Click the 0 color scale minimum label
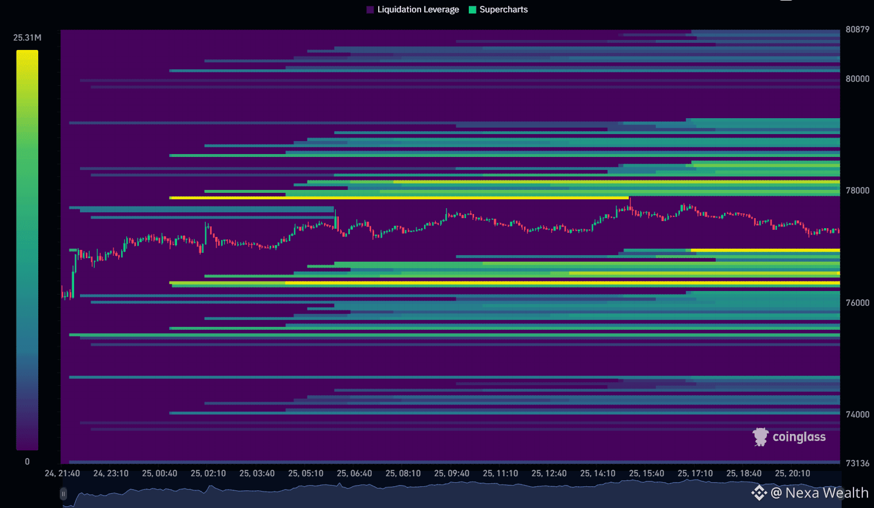The width and height of the screenshot is (874, 508). click(x=27, y=462)
